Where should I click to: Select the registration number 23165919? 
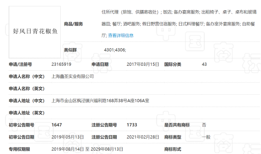61,64
